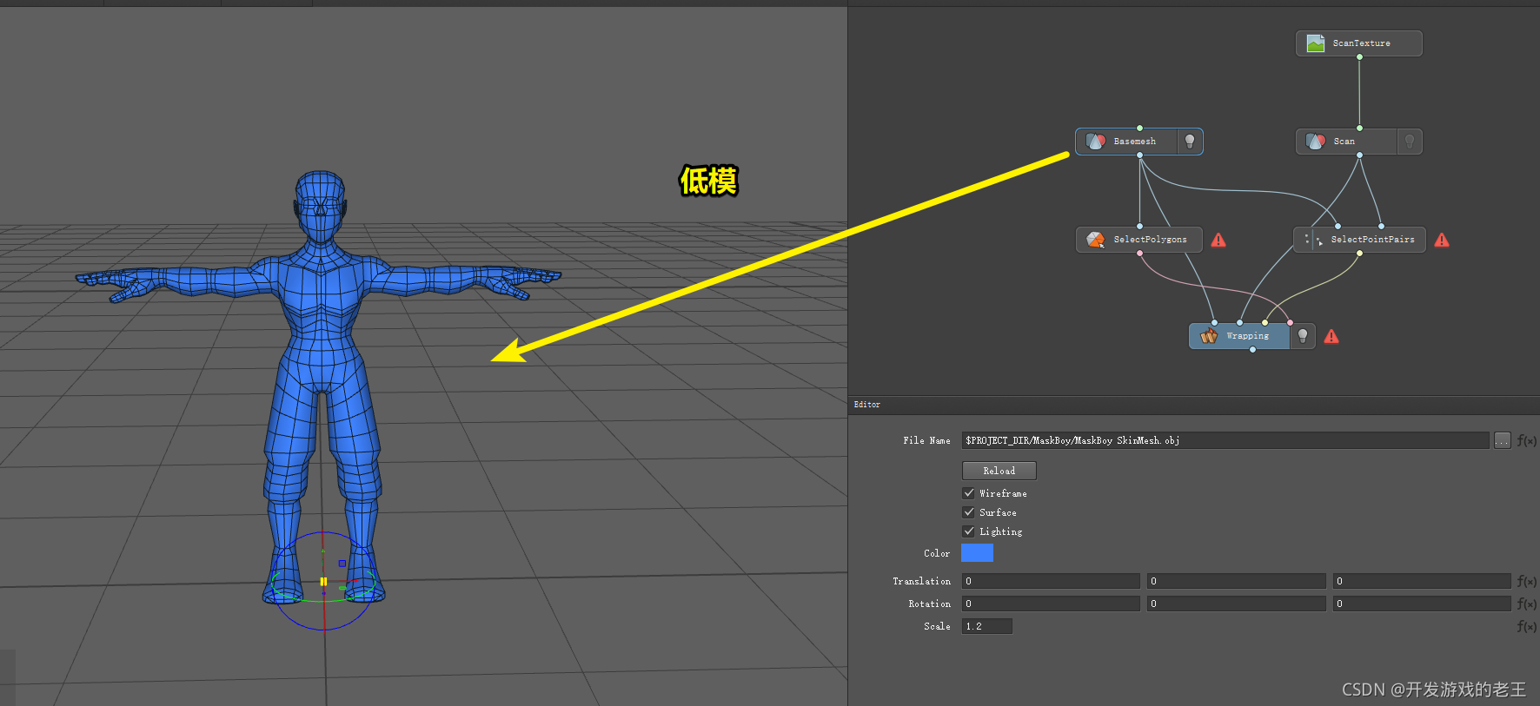Open expression editor for File Name
The image size is (1540, 706).
tap(1527, 440)
